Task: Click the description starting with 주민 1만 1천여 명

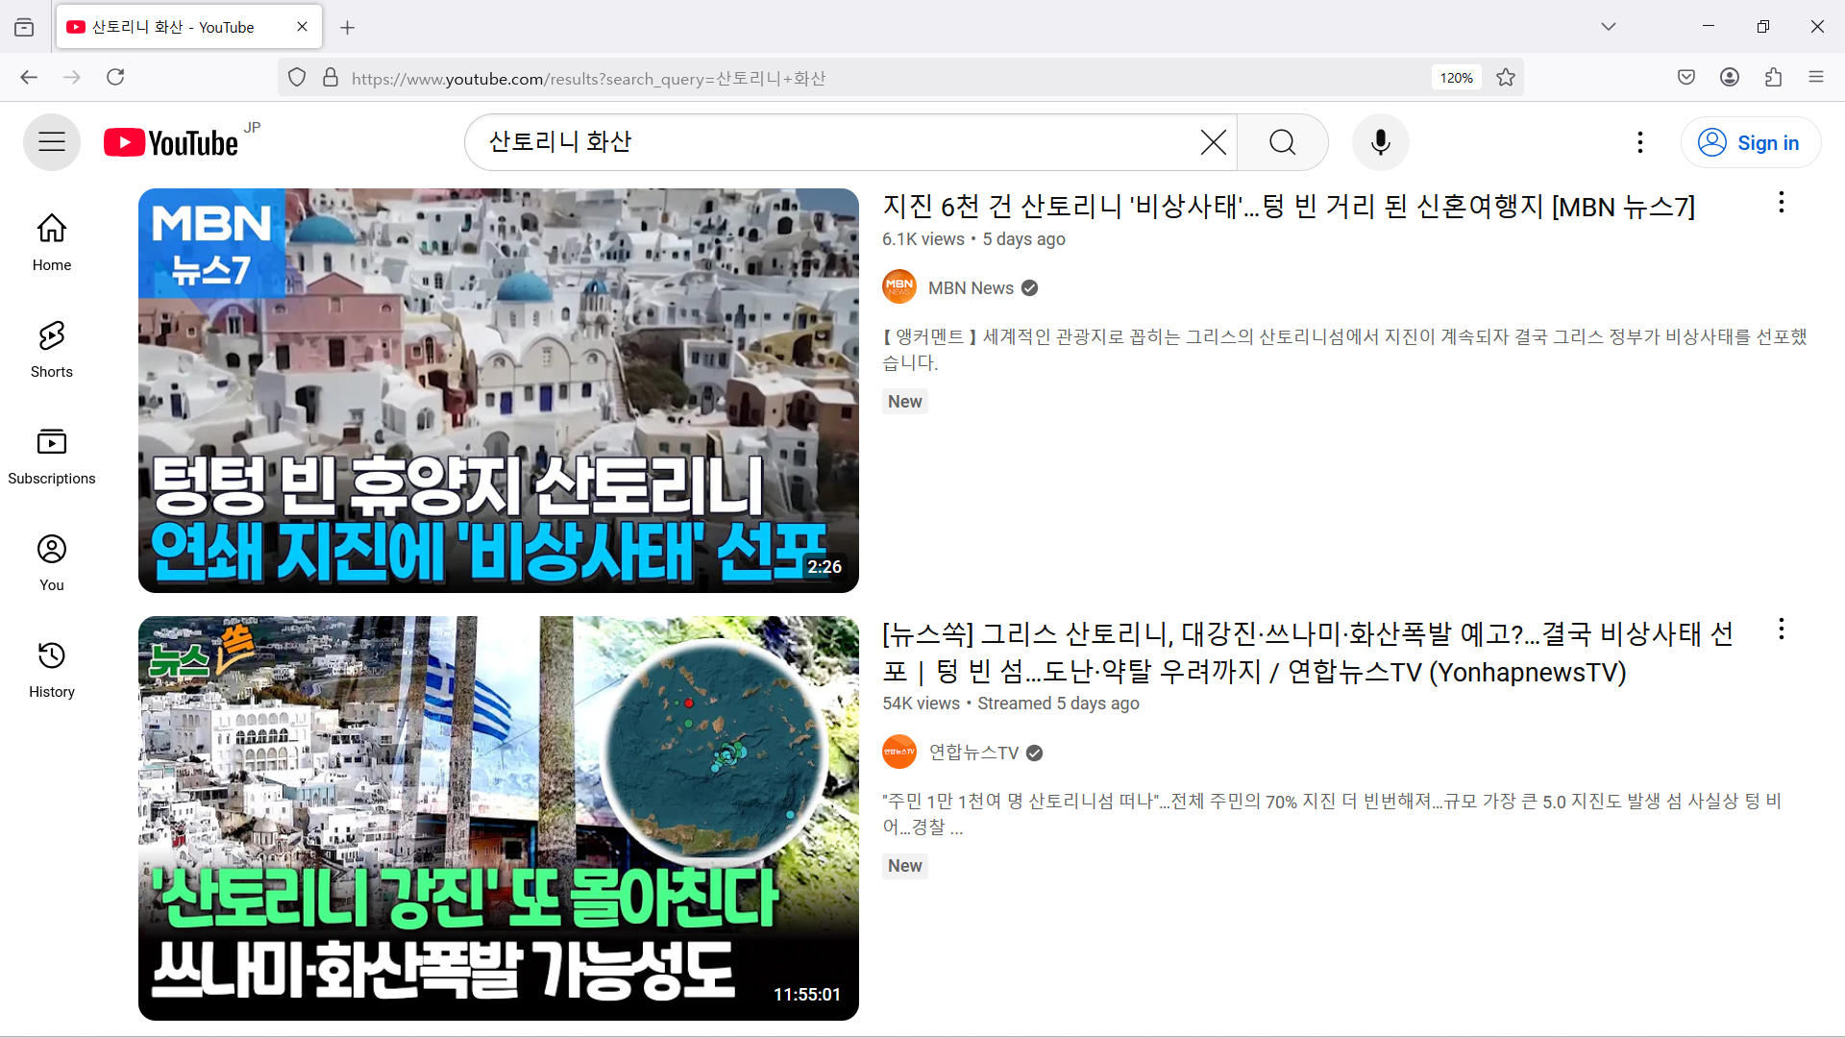Action: tap(1333, 814)
